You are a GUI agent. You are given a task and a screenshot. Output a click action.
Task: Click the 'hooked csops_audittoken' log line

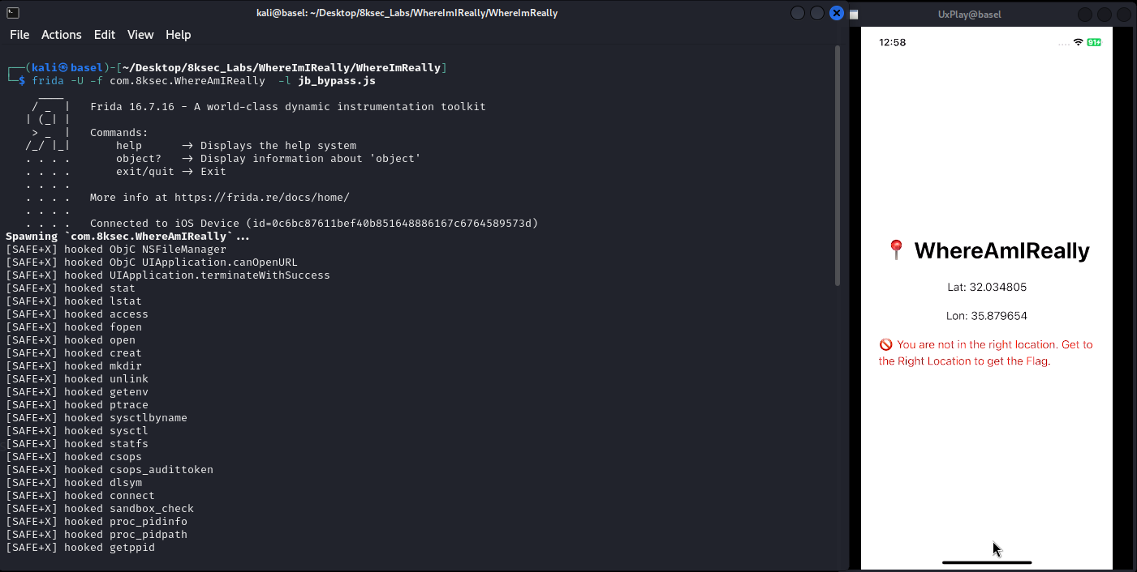point(110,470)
